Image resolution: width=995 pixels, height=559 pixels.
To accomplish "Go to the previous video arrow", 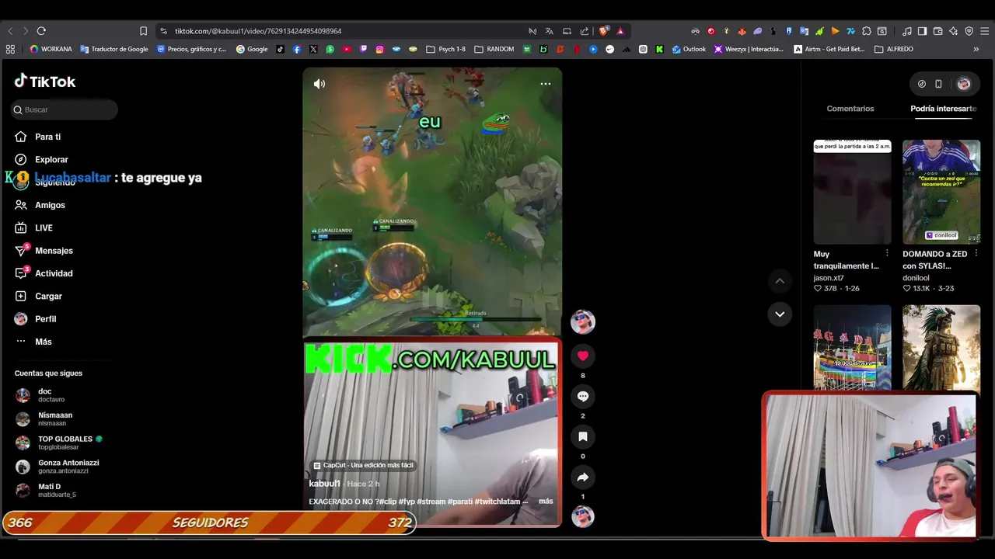I will 780,281.
